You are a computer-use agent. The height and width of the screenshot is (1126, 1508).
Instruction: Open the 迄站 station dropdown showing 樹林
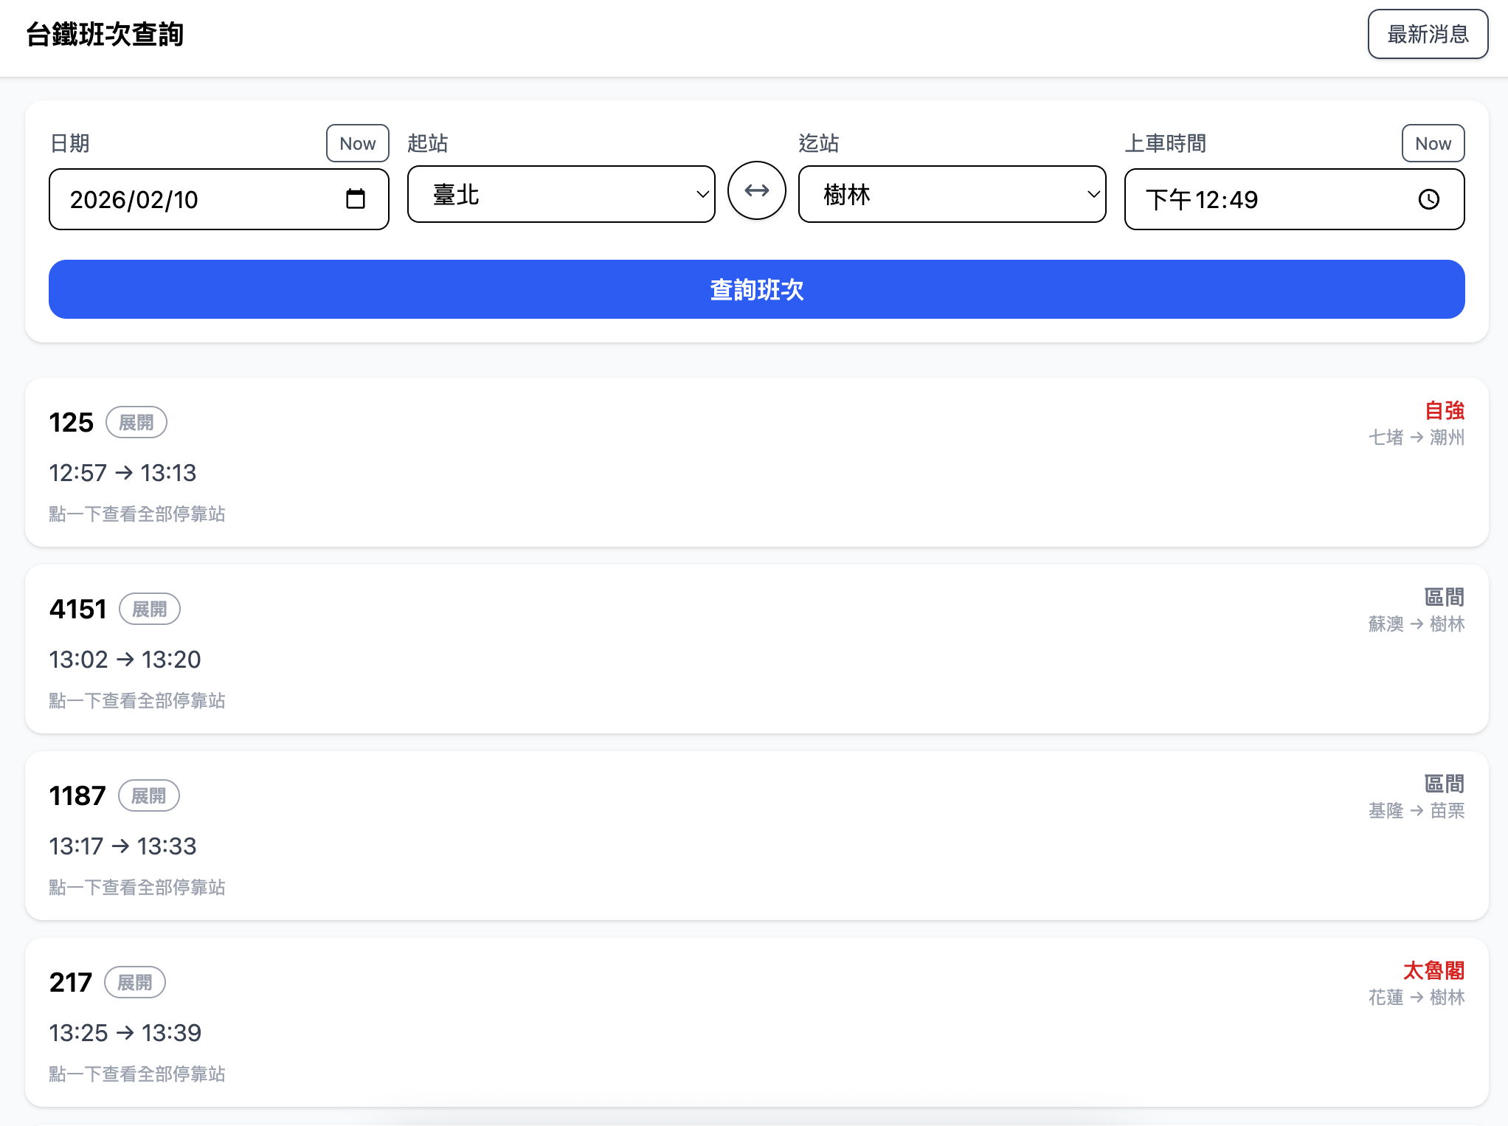coord(952,195)
